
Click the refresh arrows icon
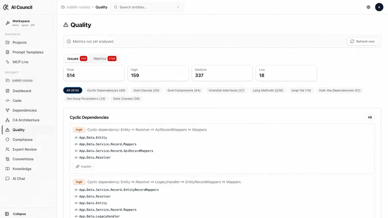pyautogui.click(x=352, y=41)
